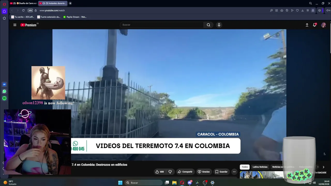Select the 'Instantes durante' tab
The image size is (331, 186).
pos(52,3)
